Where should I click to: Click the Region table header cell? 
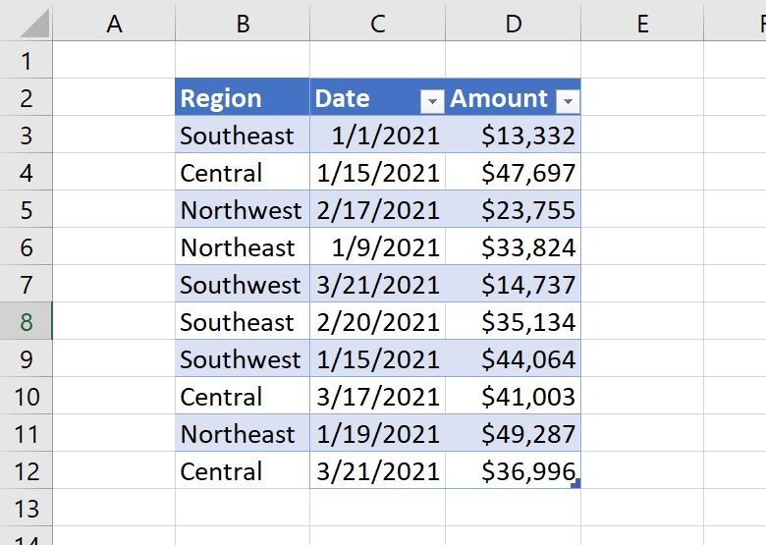pyautogui.click(x=243, y=98)
